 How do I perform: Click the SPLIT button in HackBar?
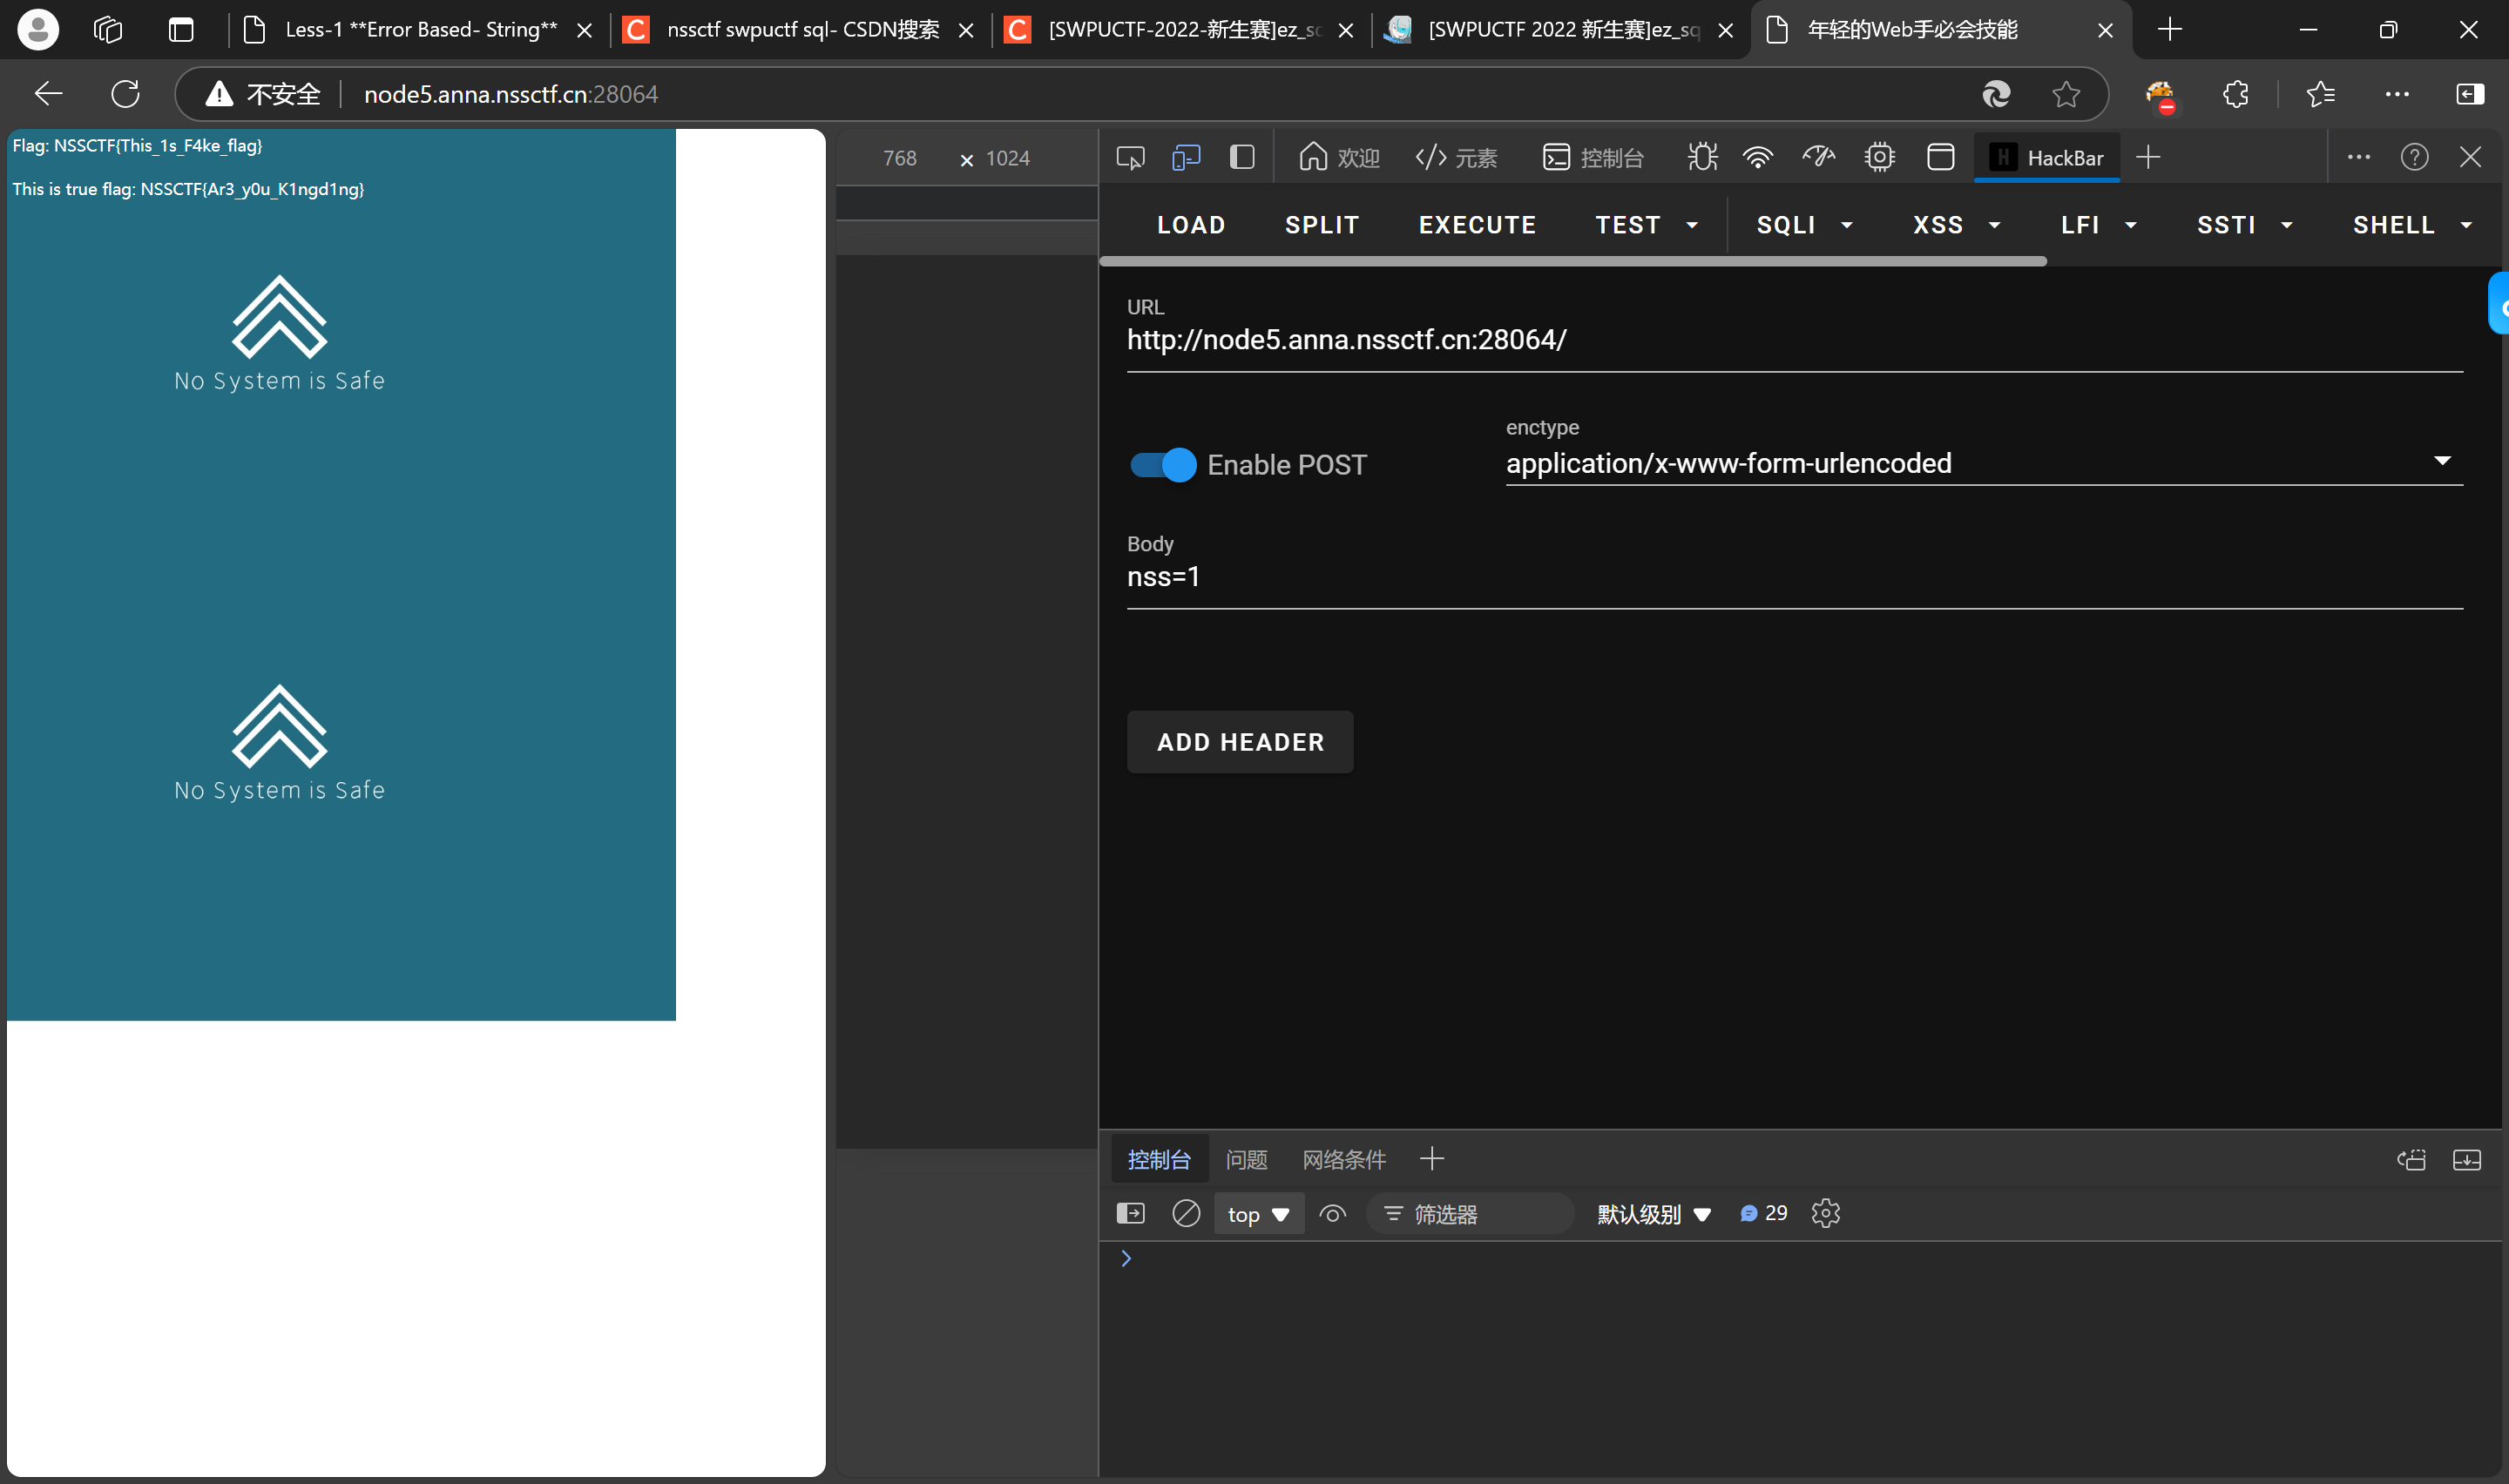[x=1322, y=226]
